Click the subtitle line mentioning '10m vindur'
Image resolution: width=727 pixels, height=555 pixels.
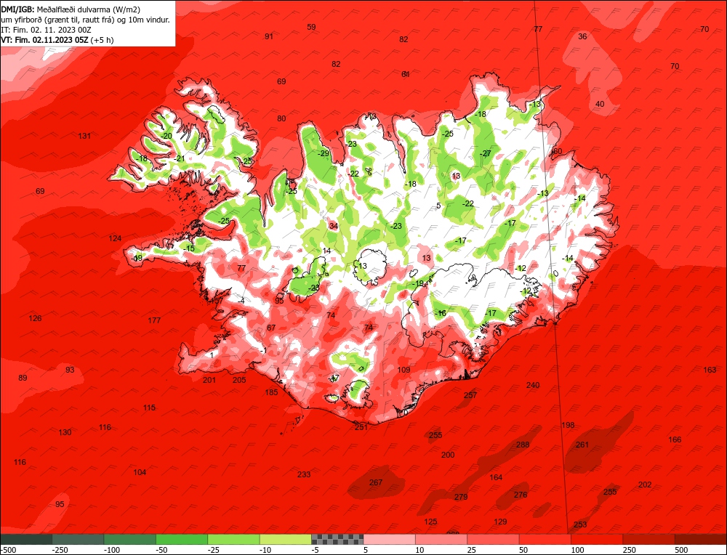[x=85, y=20]
